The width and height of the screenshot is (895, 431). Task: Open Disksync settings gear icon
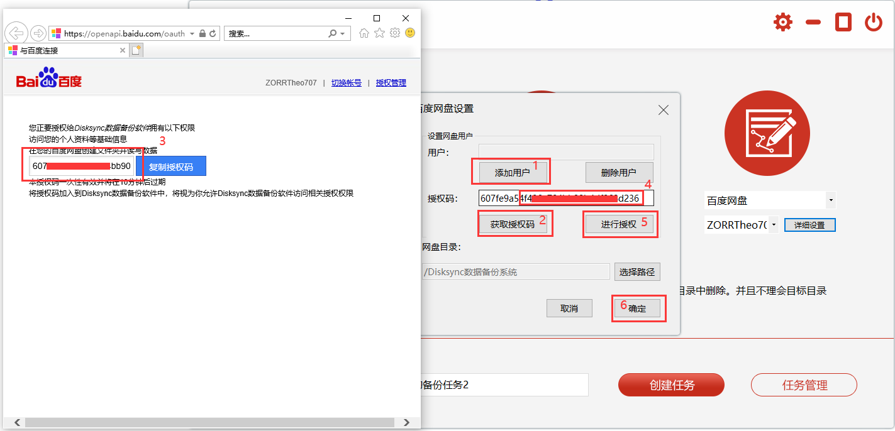(783, 23)
